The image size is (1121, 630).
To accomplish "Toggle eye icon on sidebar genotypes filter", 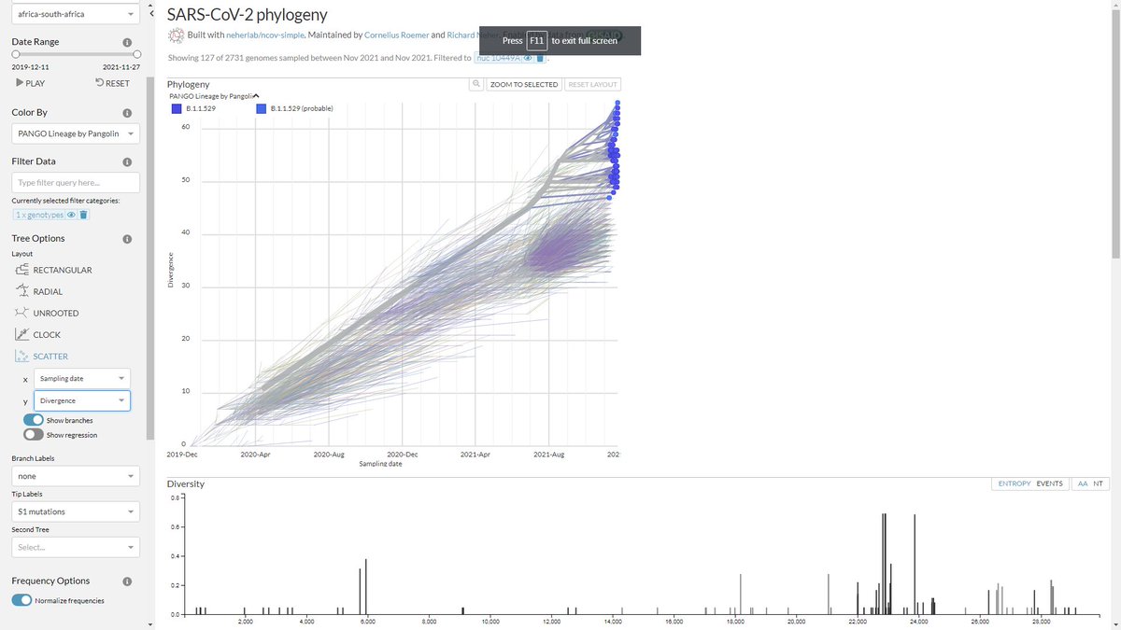I will [71, 215].
